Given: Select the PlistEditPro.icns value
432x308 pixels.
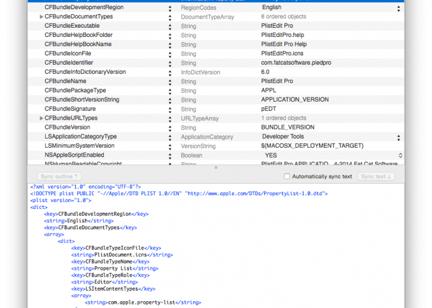Looking at the screenshot, I should 282,54.
